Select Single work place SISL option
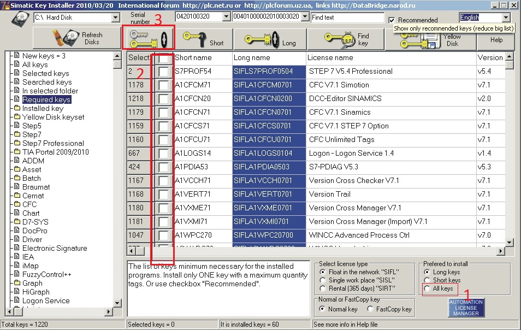 tap(322, 280)
